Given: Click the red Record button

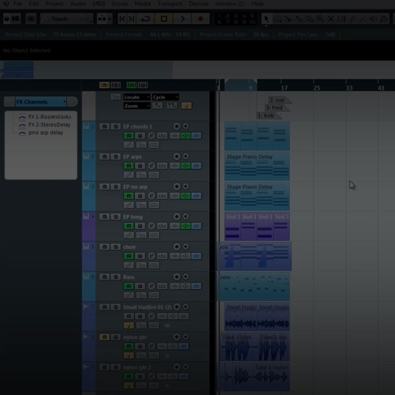Looking at the screenshot, I should pyautogui.click(x=200, y=19).
